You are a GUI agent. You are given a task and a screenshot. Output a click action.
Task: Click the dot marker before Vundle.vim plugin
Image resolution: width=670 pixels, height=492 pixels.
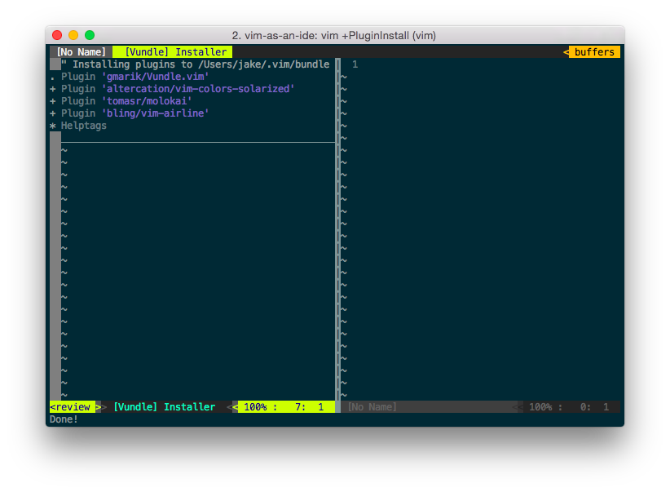tap(52, 78)
